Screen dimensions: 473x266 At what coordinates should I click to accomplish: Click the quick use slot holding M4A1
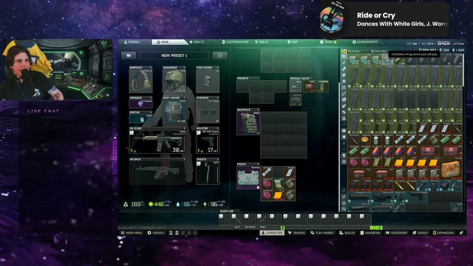tap(263, 220)
